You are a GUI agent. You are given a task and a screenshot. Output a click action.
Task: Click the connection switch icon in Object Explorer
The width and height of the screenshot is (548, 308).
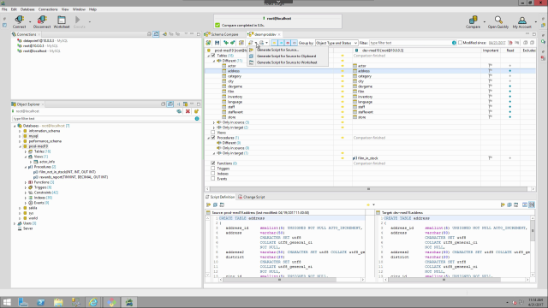click(179, 111)
